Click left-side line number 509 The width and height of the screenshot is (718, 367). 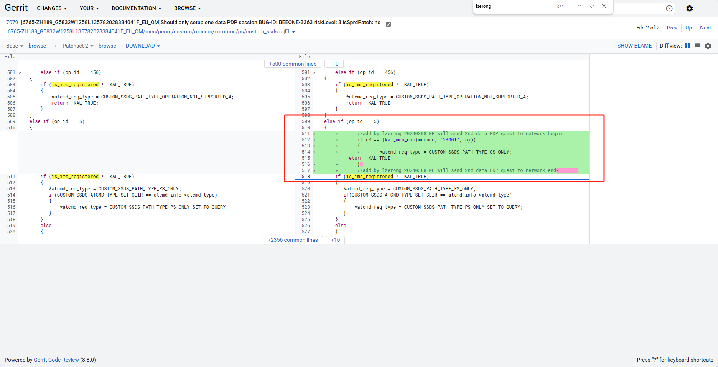pyautogui.click(x=11, y=121)
